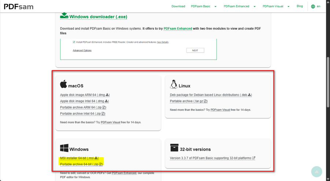Click external link icon after 32-bit platforms
Screen dimensions: 330x181
pos(254,158)
